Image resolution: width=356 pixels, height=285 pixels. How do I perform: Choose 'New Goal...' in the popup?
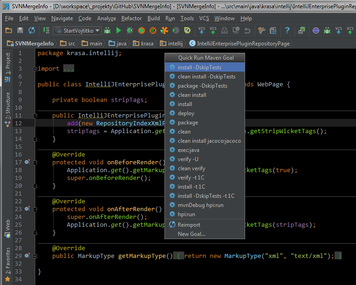[x=191, y=234]
